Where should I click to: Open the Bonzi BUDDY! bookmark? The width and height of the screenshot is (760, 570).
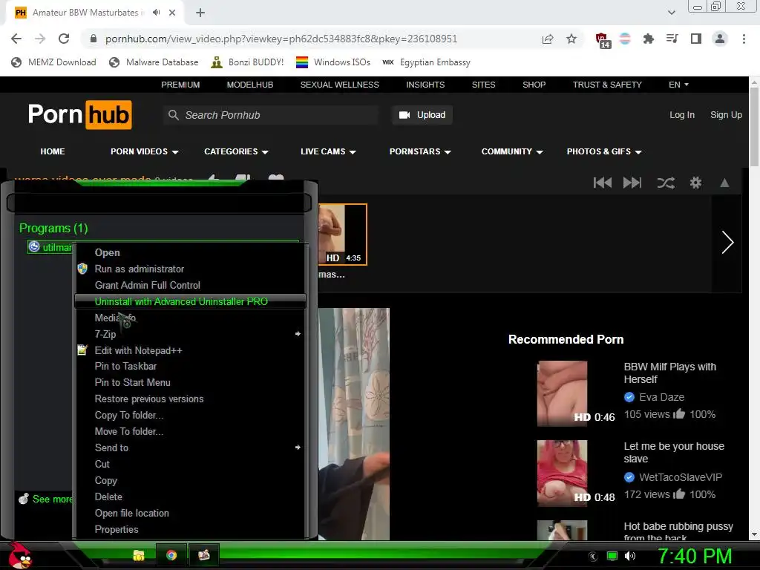248,62
